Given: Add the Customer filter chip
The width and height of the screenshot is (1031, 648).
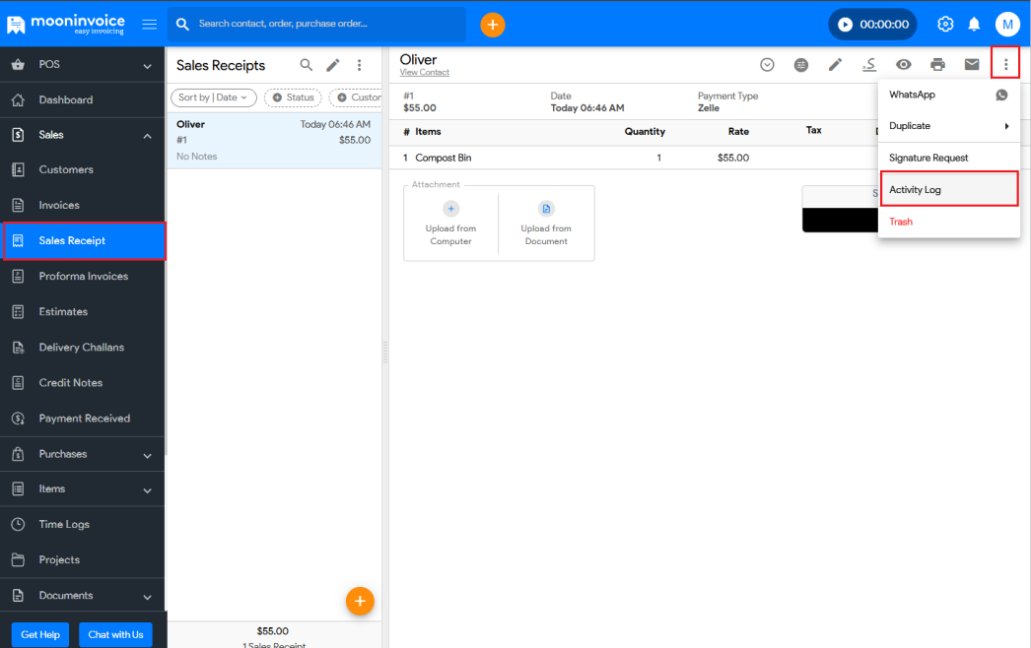Looking at the screenshot, I should (x=356, y=97).
